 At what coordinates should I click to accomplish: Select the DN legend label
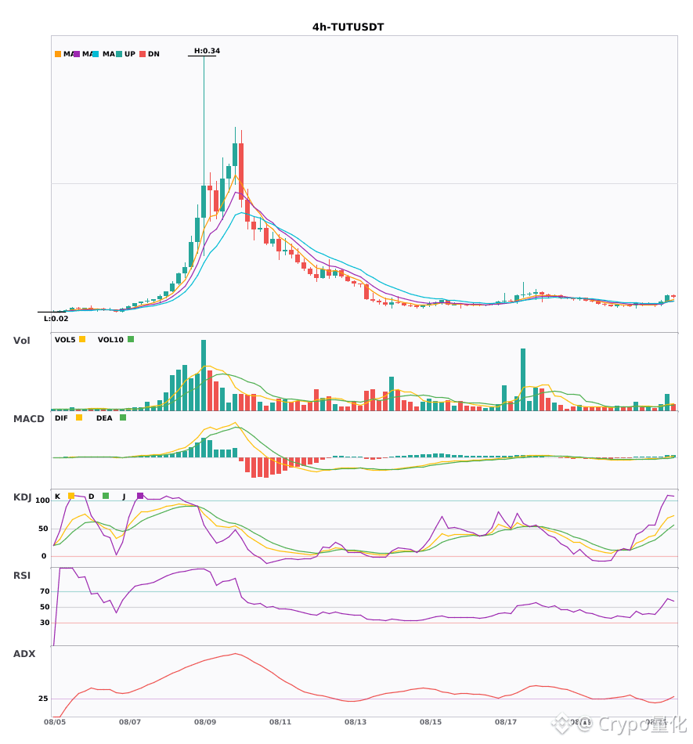coord(153,54)
